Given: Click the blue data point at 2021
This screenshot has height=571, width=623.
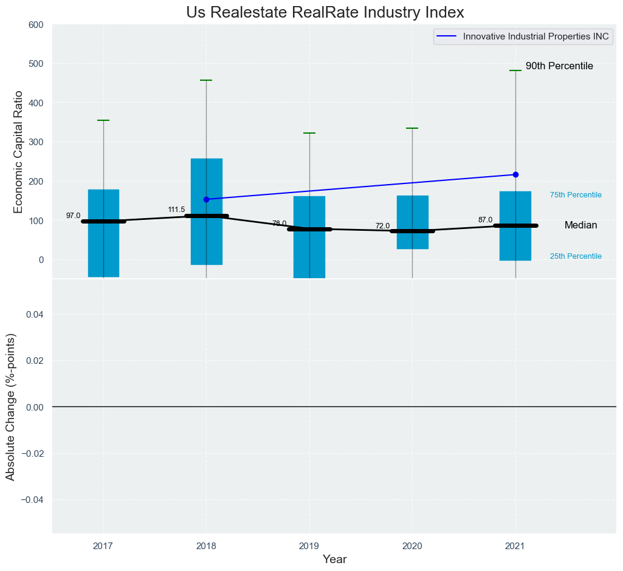Looking at the screenshot, I should (x=515, y=174).
